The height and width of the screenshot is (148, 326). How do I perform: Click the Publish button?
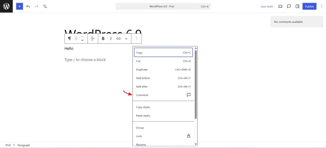[309, 6]
